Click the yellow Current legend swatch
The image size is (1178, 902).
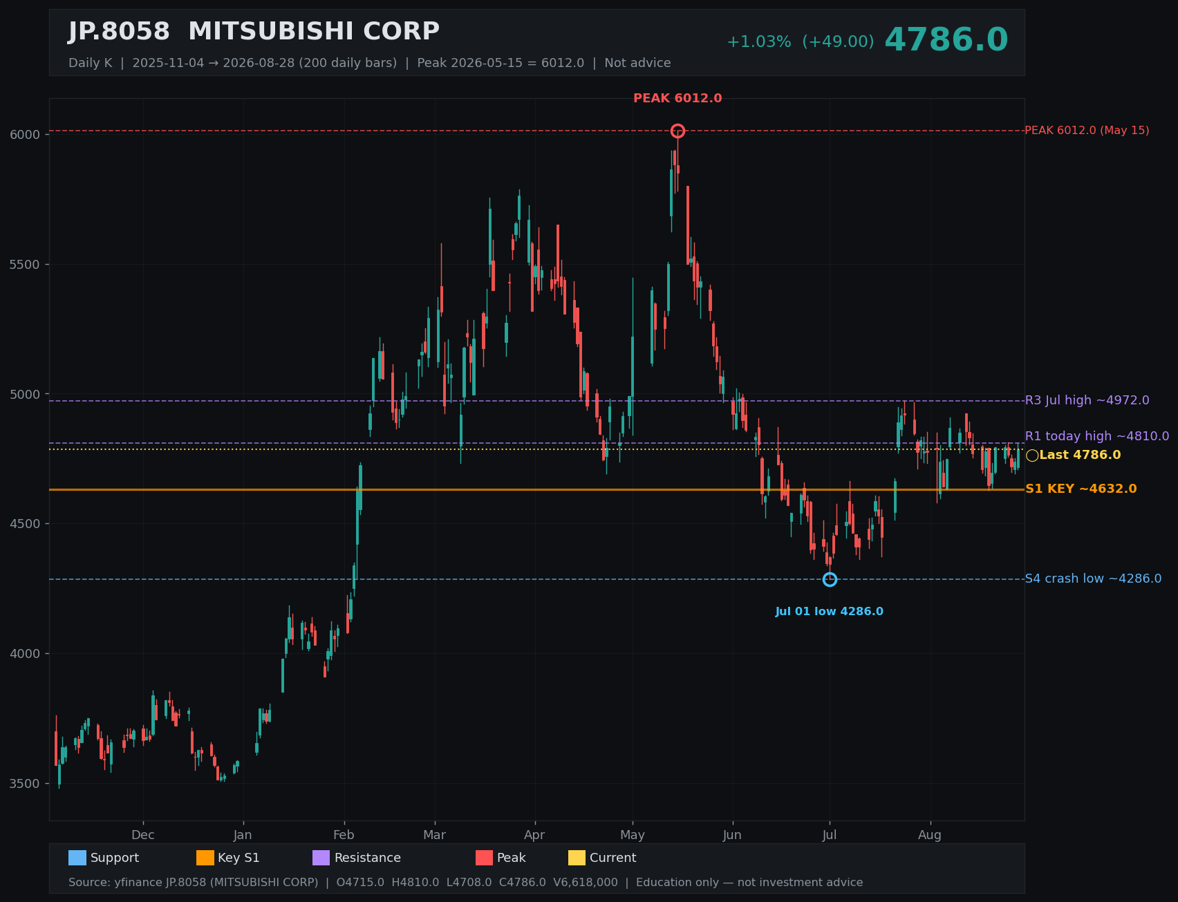577,858
